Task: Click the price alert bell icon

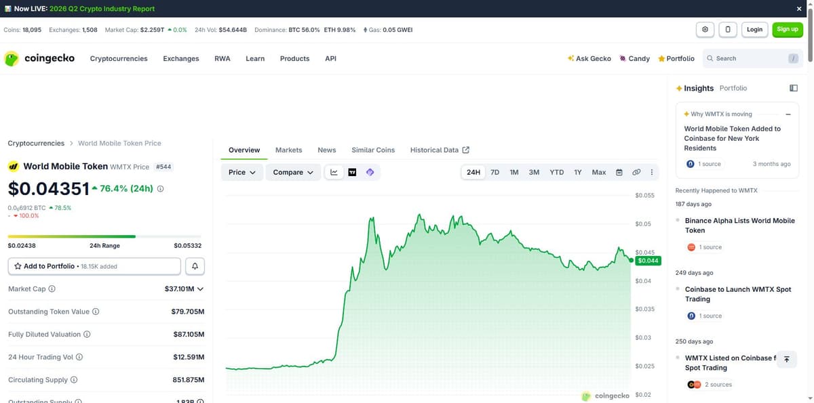Action: (x=195, y=266)
